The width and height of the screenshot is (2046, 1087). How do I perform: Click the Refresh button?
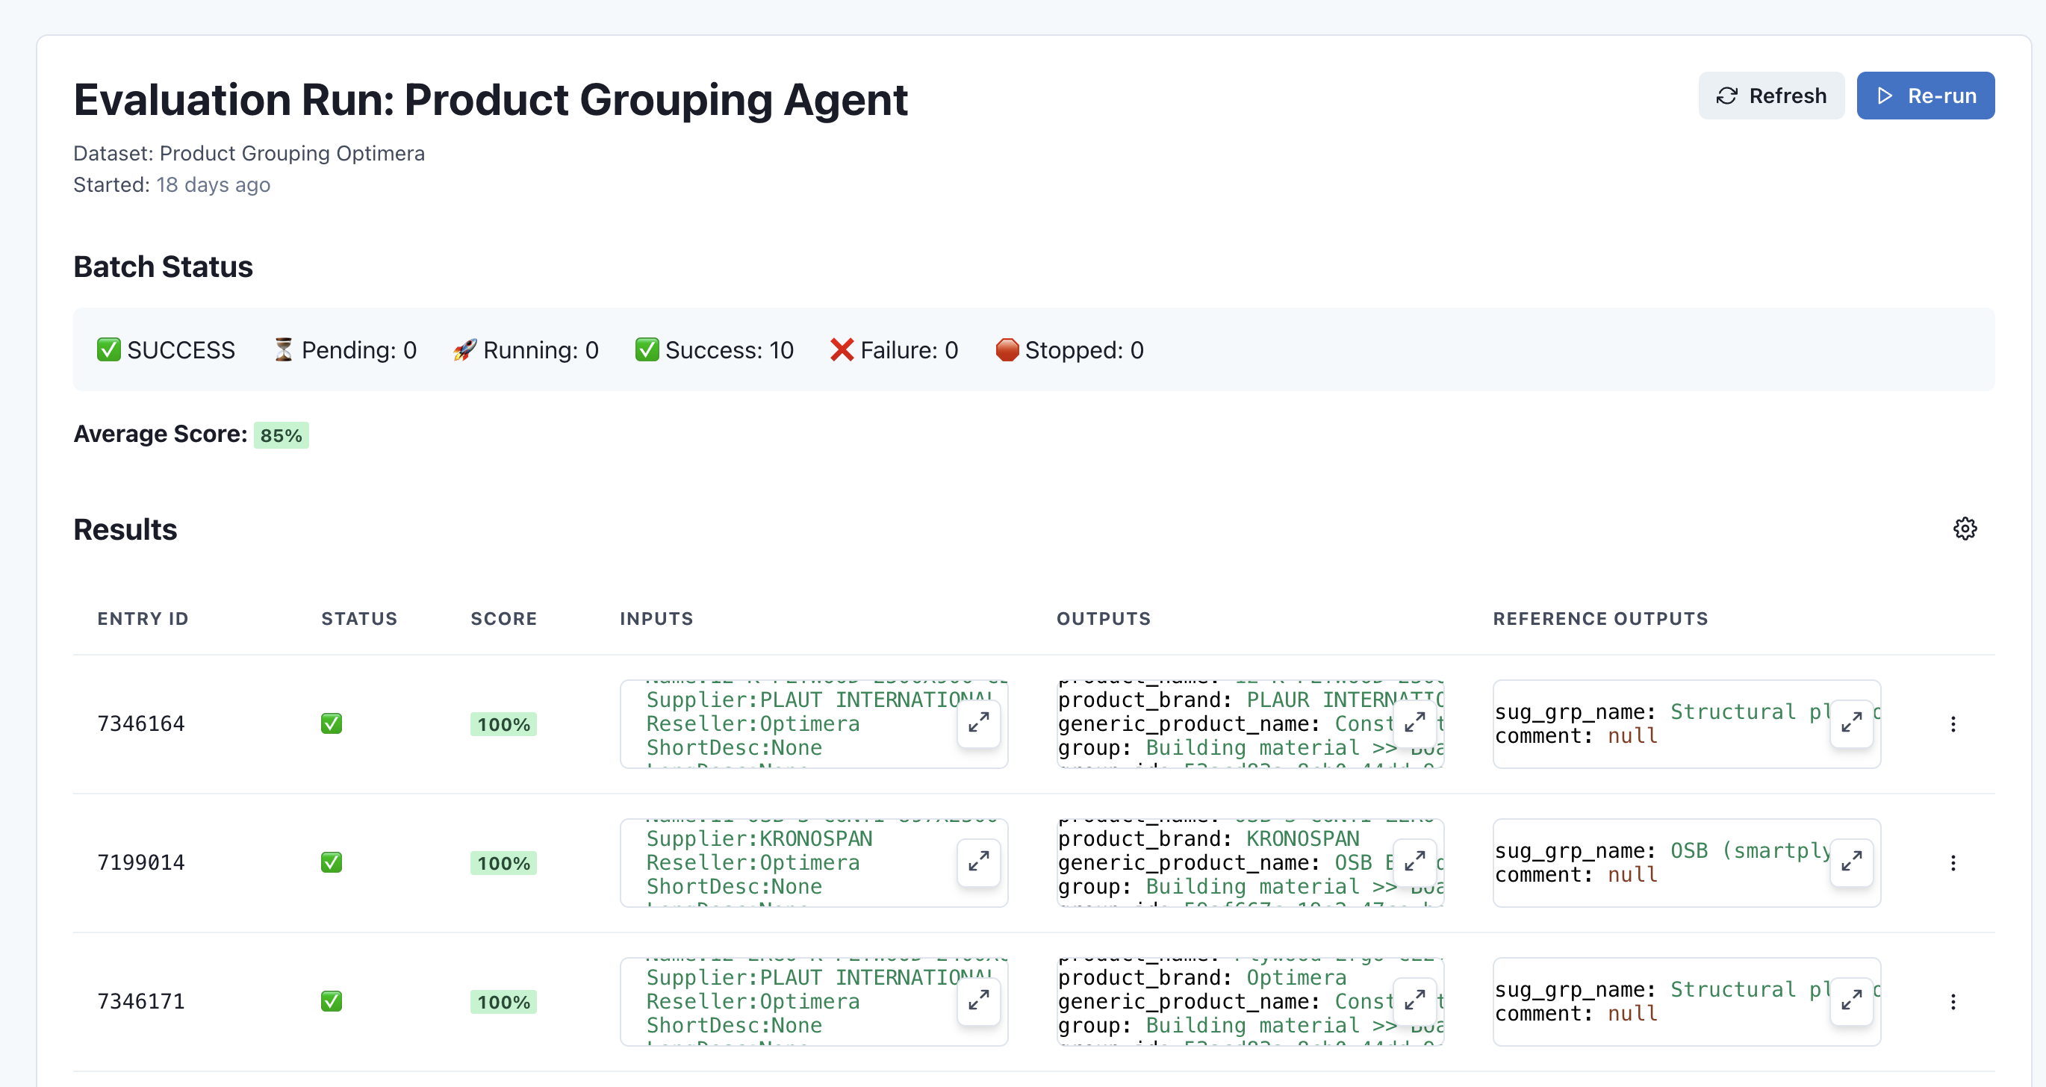tap(1770, 96)
